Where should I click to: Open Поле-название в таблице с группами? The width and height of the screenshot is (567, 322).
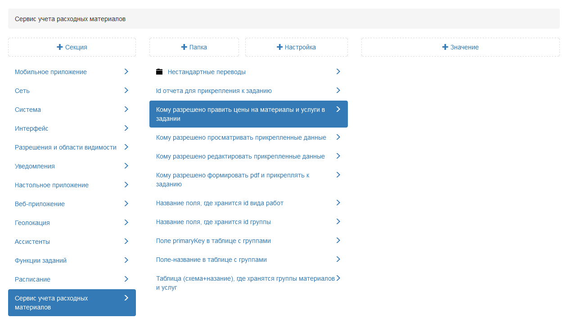(211, 260)
